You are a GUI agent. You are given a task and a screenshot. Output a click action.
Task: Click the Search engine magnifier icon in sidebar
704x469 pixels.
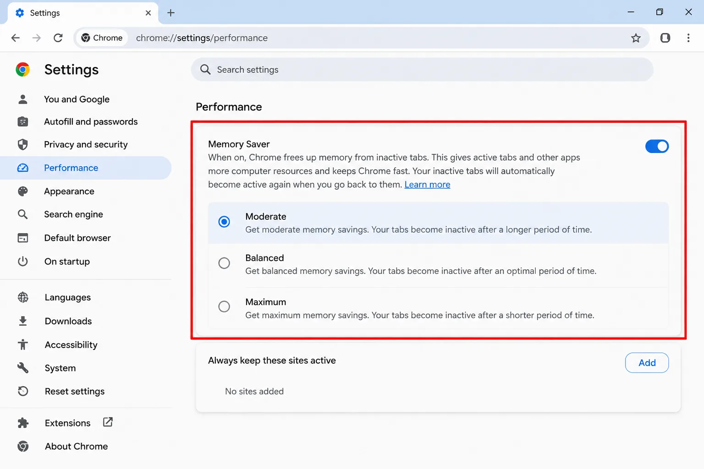point(22,214)
